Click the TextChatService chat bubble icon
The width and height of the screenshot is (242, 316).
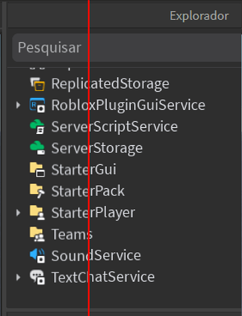[37, 277]
